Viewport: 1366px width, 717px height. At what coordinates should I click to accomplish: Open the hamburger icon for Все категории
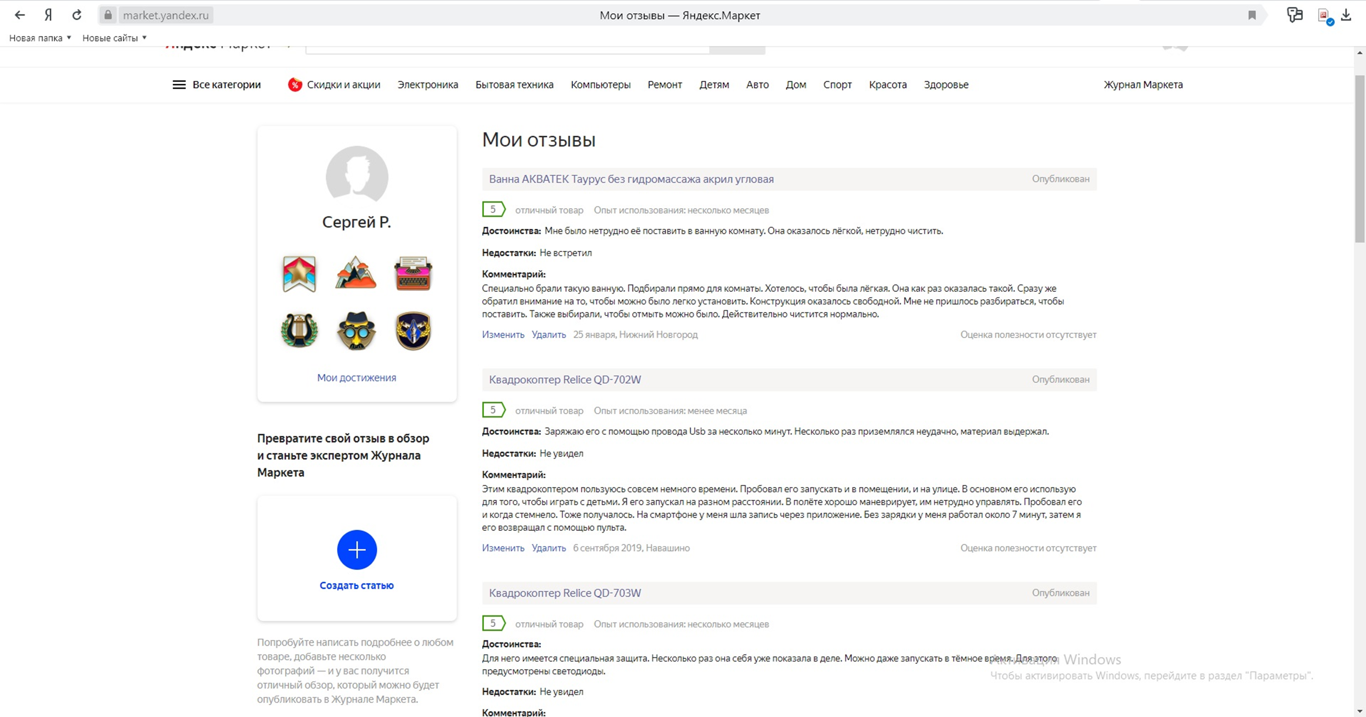[x=179, y=85]
